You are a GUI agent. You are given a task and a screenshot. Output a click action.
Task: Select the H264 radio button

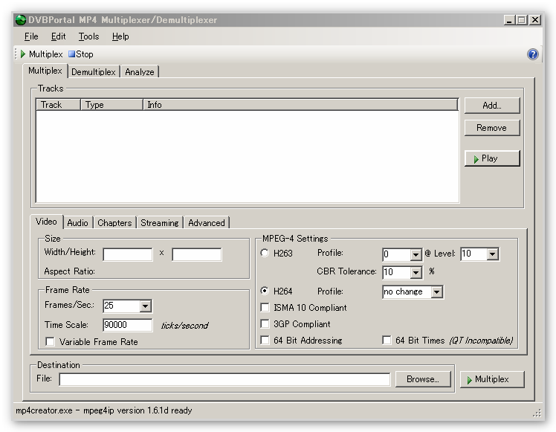265,291
